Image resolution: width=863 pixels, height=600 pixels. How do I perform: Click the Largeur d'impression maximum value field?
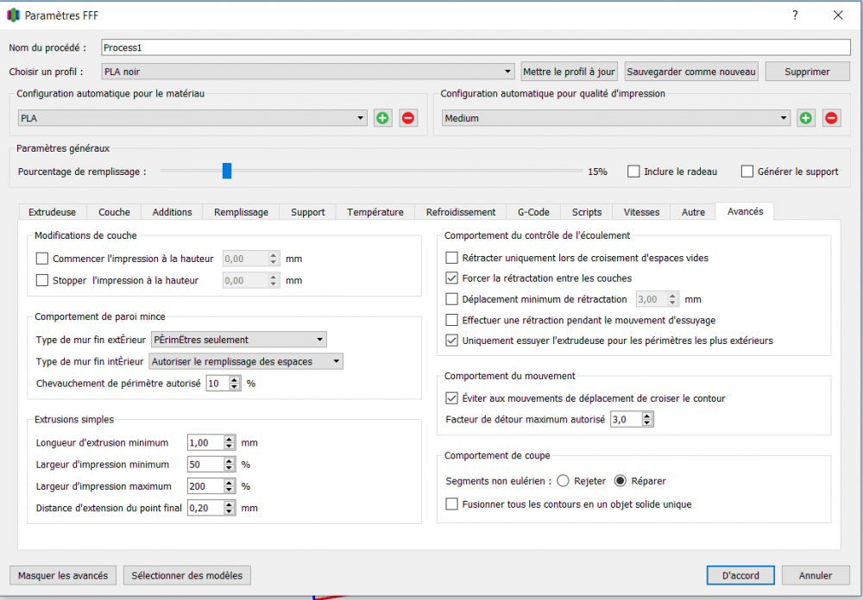(206, 486)
